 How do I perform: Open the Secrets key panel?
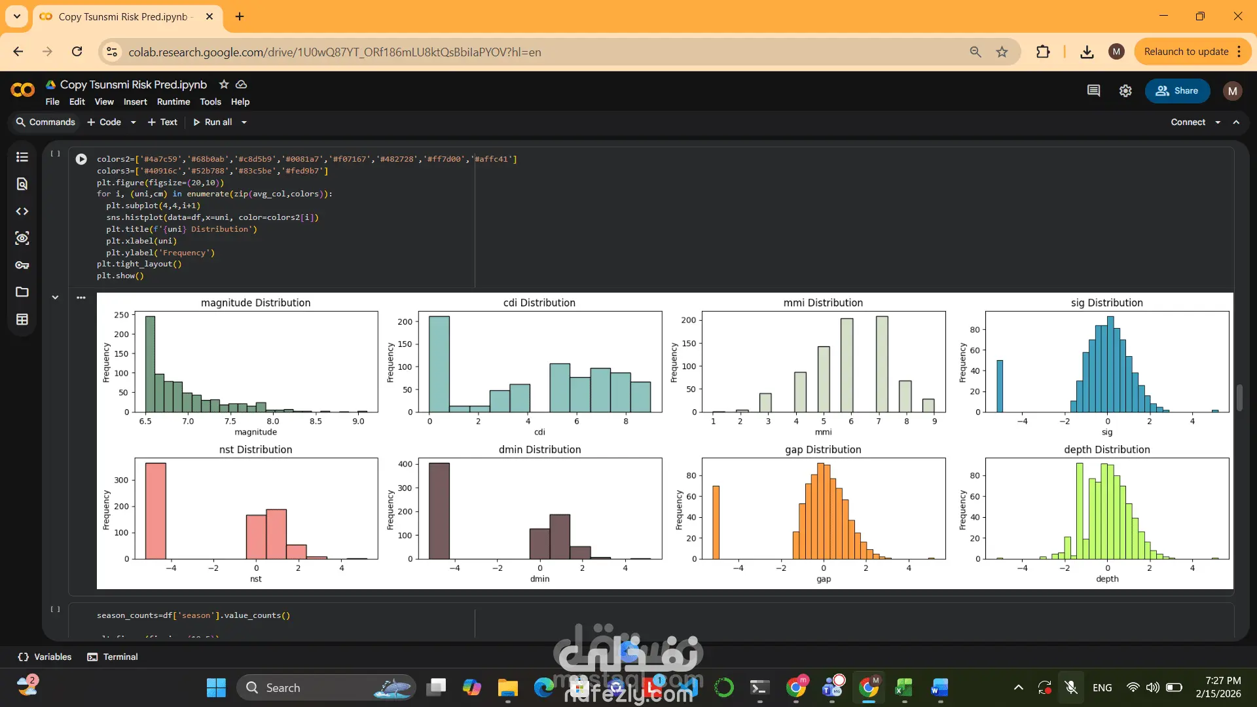point(22,265)
